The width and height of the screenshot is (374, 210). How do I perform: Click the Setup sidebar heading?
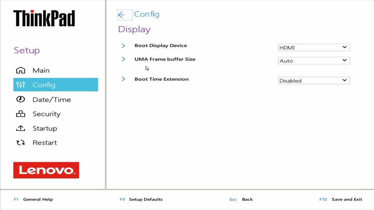27,50
